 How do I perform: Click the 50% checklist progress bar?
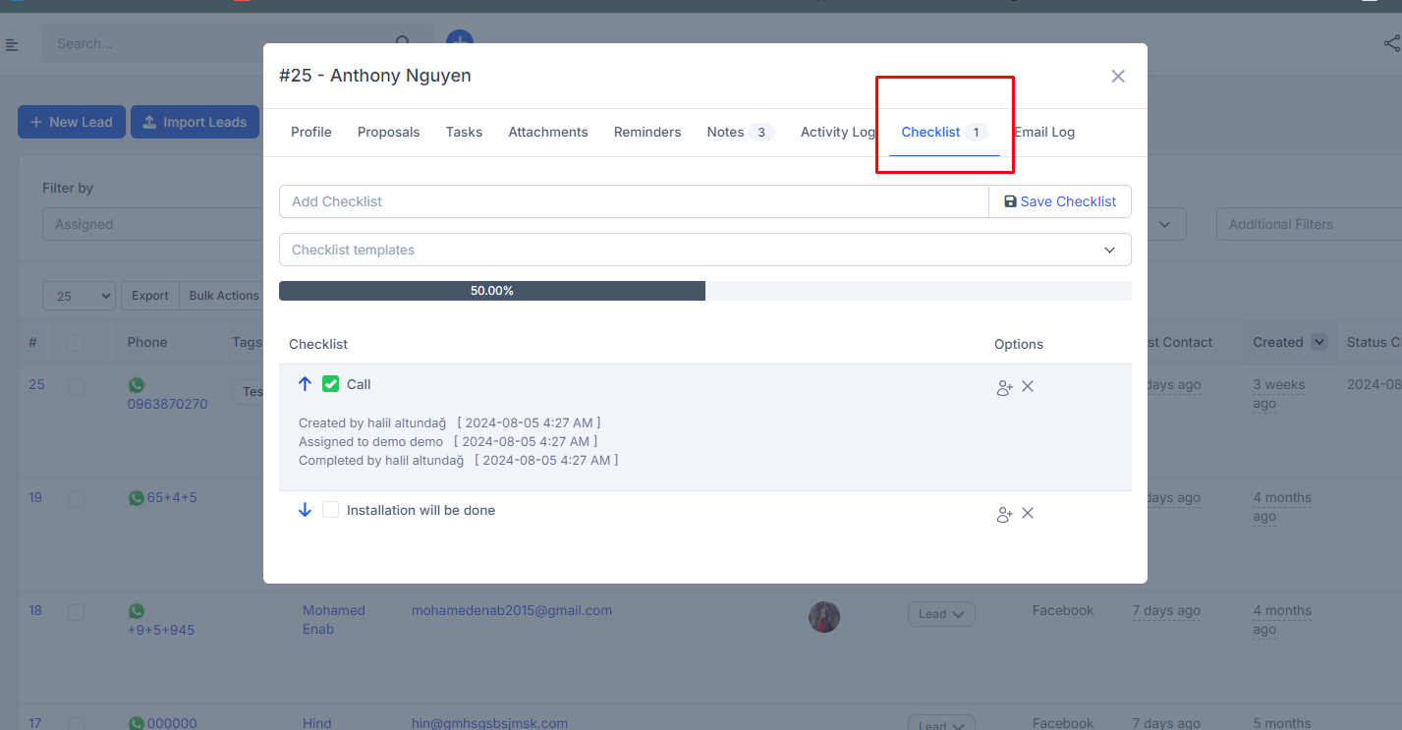pyautogui.click(x=491, y=290)
